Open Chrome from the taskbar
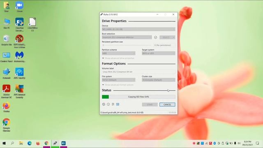263x148 pixels. (46, 143)
